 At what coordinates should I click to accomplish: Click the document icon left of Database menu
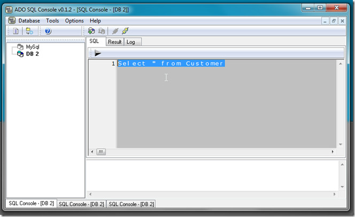(12, 21)
